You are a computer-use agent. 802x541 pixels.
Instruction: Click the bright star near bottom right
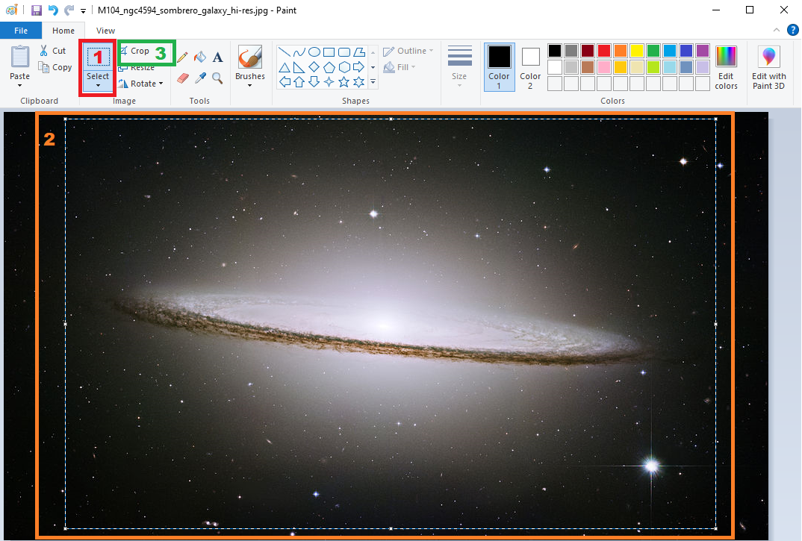[651, 466]
